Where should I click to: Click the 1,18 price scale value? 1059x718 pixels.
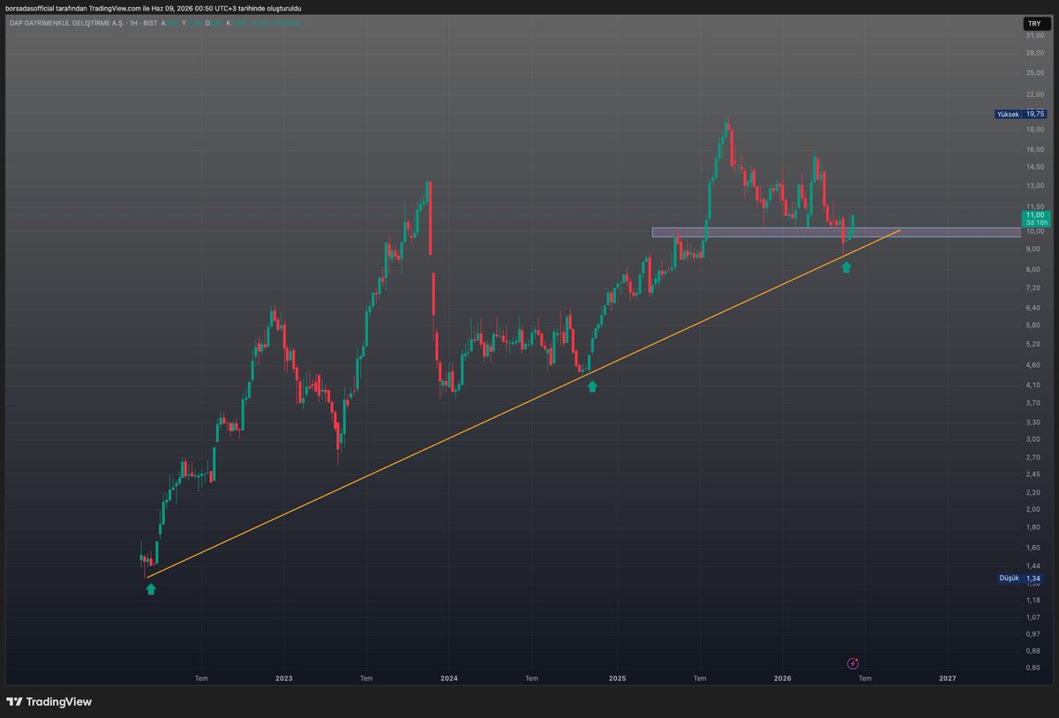[1035, 600]
